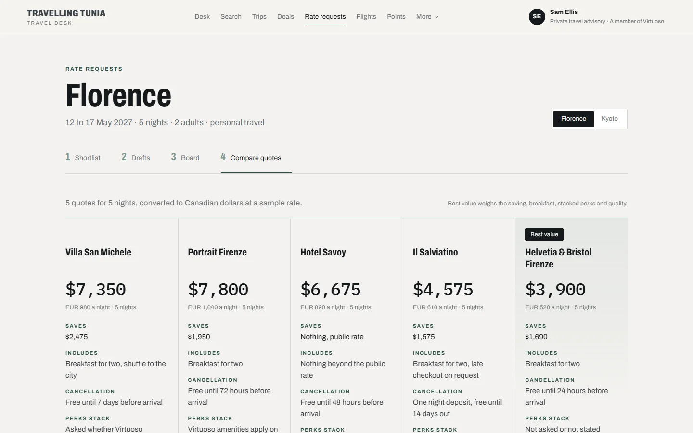
Task: Click the $6,675 price
Action: click(x=331, y=290)
